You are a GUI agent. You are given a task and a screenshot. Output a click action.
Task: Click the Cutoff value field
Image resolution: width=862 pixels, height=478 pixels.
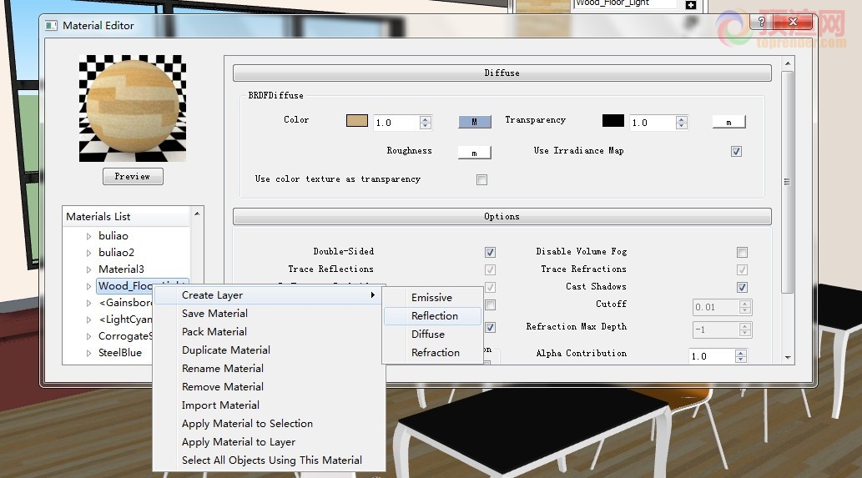tap(716, 307)
